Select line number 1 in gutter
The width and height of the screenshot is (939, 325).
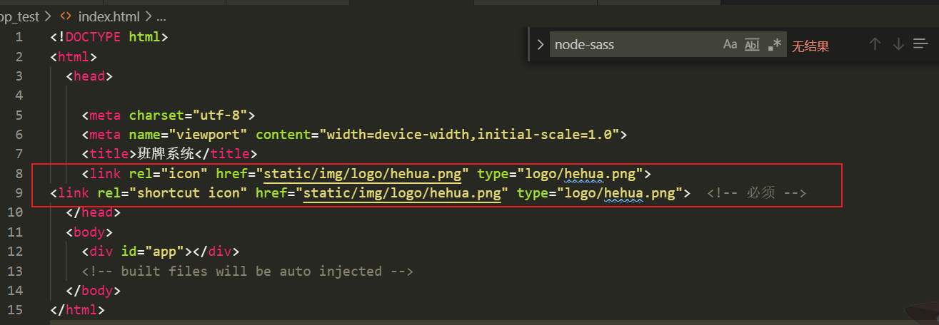[x=19, y=36]
